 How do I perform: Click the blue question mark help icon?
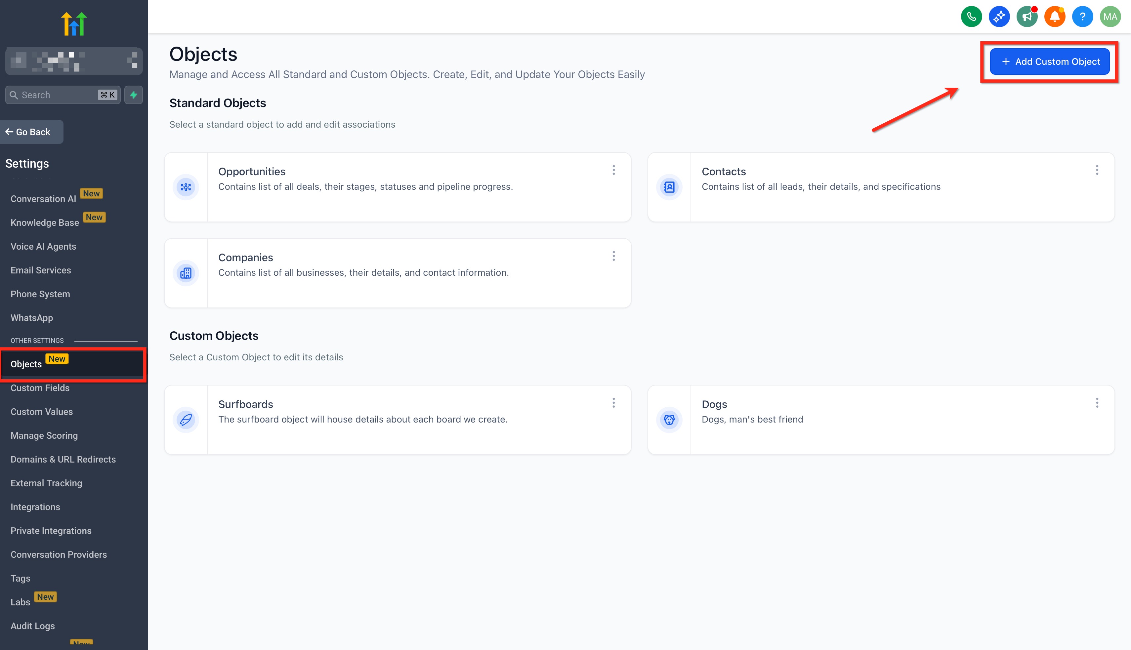click(1082, 17)
